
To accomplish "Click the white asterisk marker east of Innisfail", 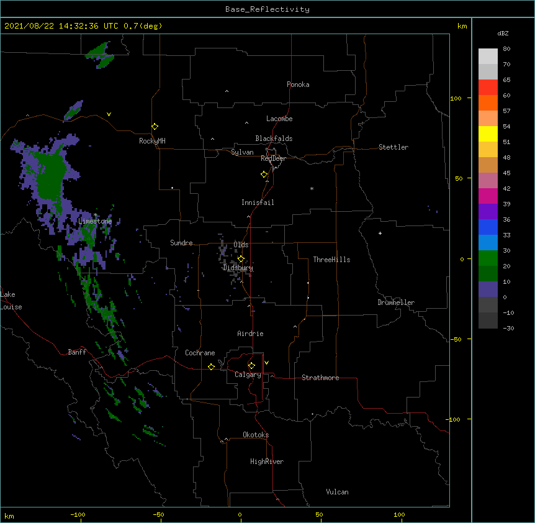I will (x=312, y=189).
